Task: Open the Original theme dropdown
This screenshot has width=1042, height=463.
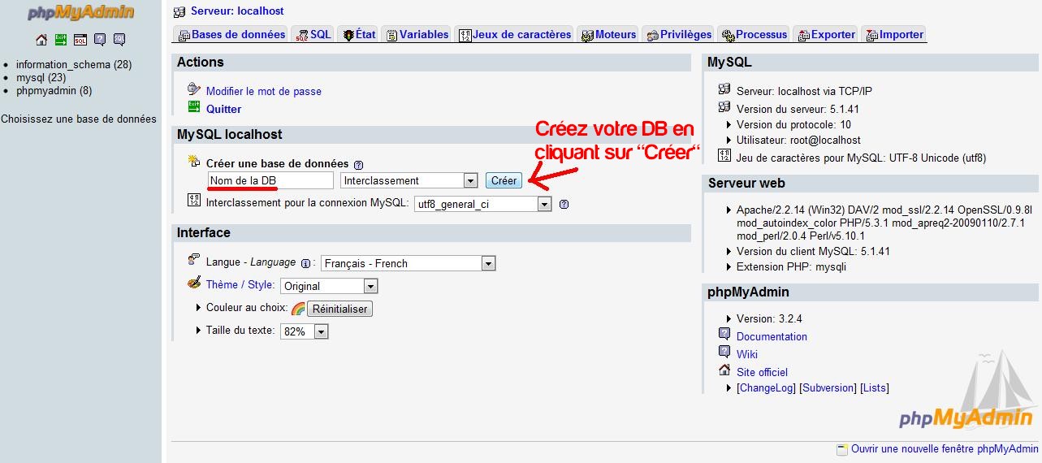Action: pyautogui.click(x=329, y=286)
